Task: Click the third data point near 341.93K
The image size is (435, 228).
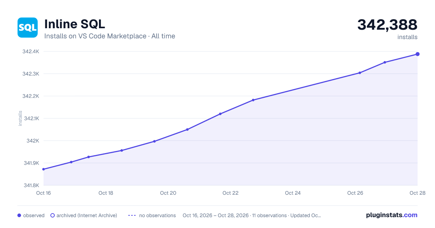Action: tap(88, 157)
